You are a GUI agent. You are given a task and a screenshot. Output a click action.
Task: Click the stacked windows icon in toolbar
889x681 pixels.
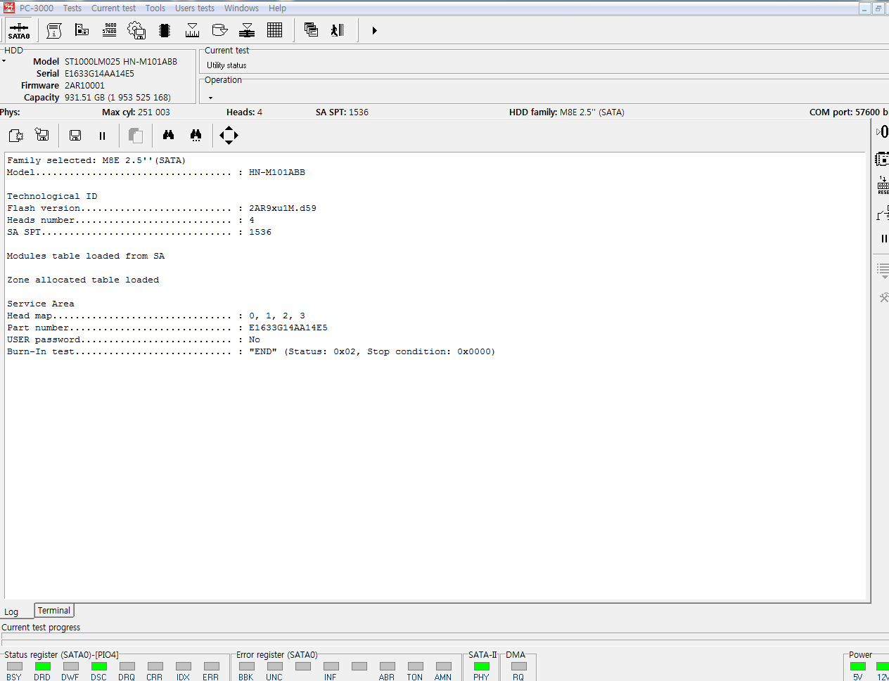(x=311, y=30)
